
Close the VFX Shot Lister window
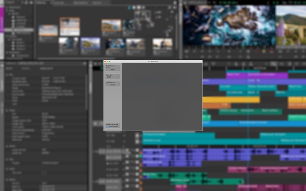(x=105, y=62)
